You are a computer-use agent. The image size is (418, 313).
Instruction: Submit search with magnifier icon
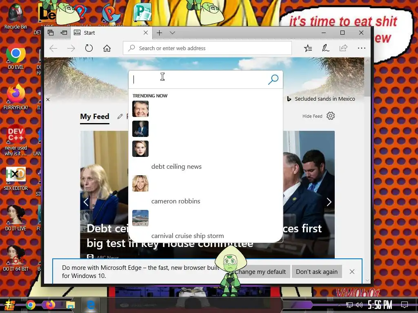click(273, 79)
